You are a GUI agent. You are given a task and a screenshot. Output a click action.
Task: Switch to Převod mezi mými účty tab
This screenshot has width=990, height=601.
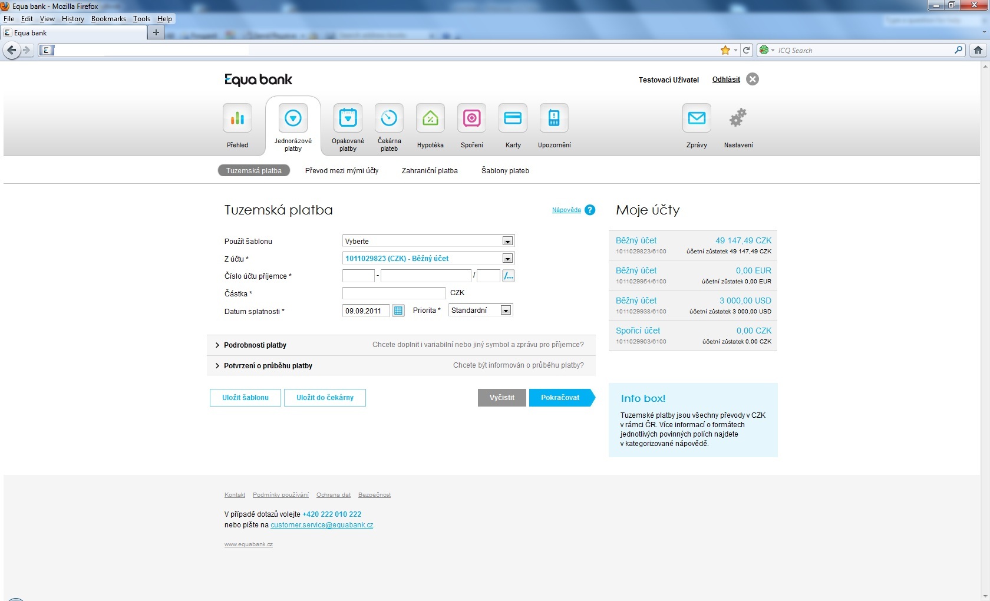pos(342,170)
